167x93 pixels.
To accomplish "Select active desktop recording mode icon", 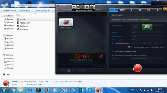I will tap(147, 27).
